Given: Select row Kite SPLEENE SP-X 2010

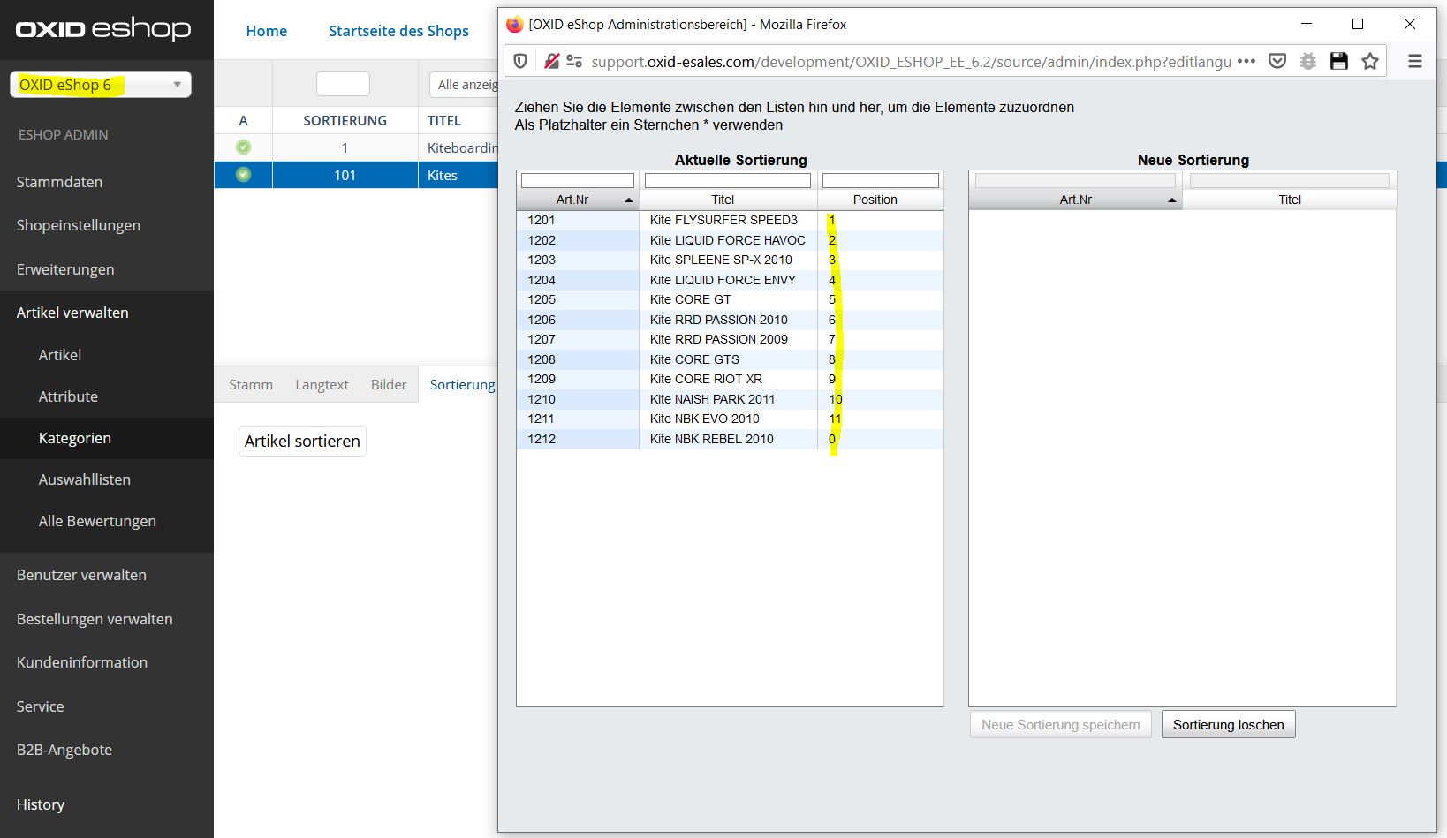Looking at the screenshot, I should (730, 260).
